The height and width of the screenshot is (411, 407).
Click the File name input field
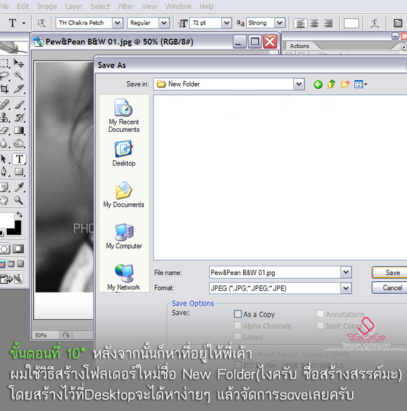(x=275, y=272)
